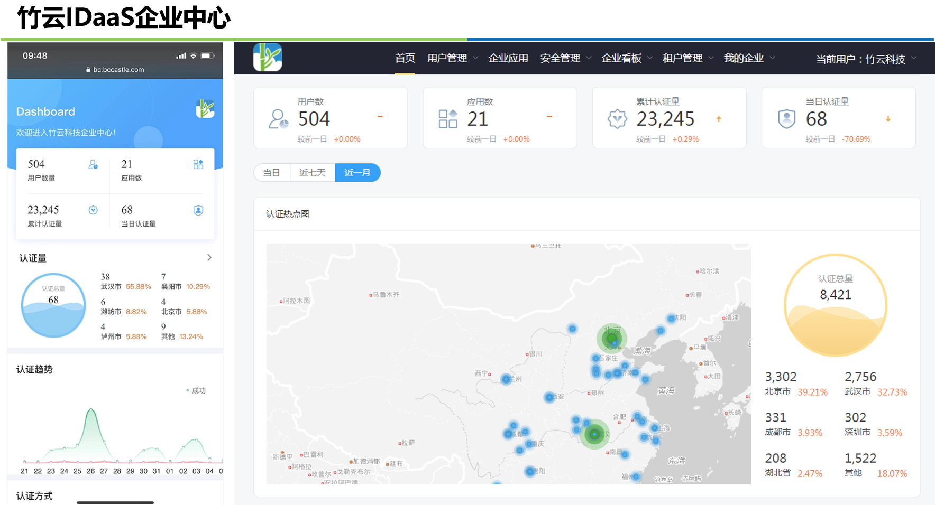Tap the grid icon in mobile 应用数 card
935x505 pixels.
tap(198, 164)
